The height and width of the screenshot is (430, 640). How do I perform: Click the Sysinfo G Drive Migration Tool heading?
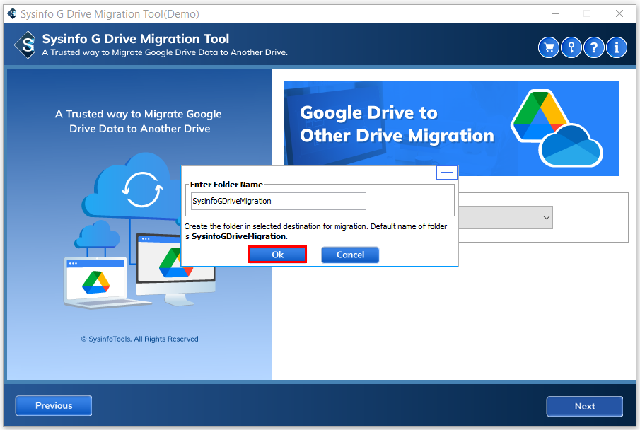[x=136, y=39]
